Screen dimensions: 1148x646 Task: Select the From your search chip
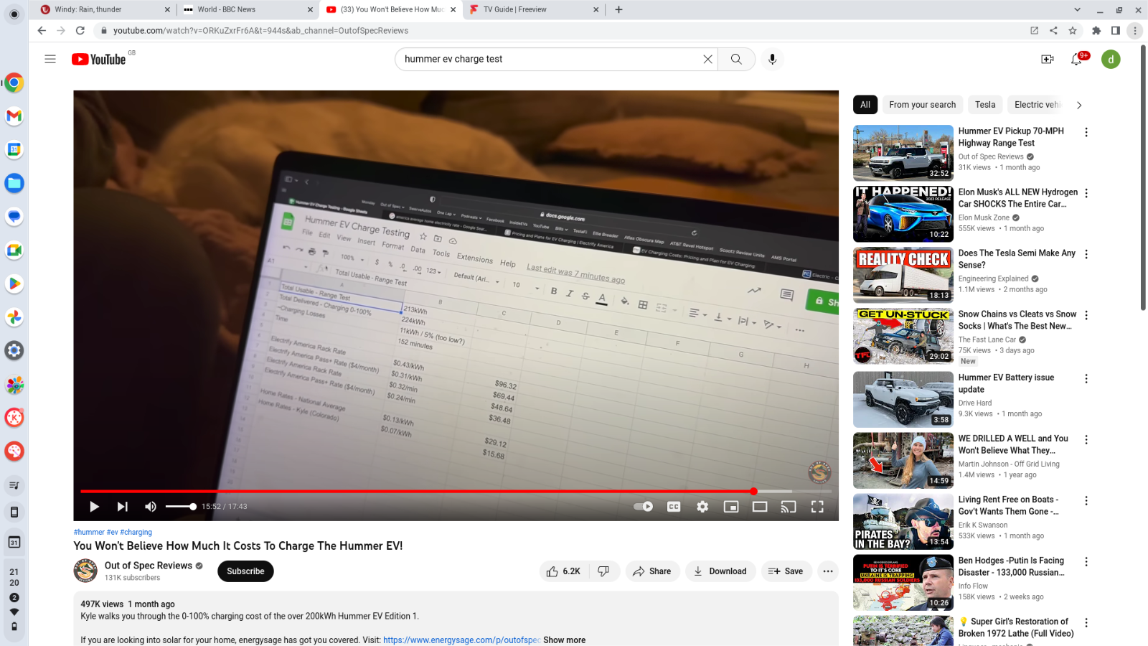pyautogui.click(x=923, y=105)
